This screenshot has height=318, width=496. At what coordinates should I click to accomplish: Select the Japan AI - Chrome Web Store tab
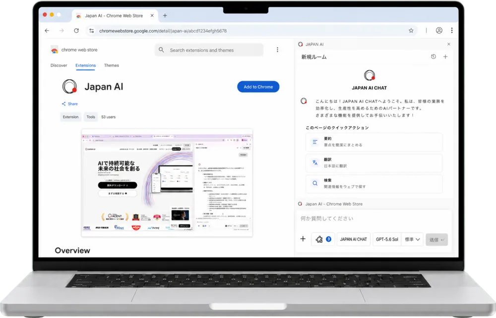(114, 15)
